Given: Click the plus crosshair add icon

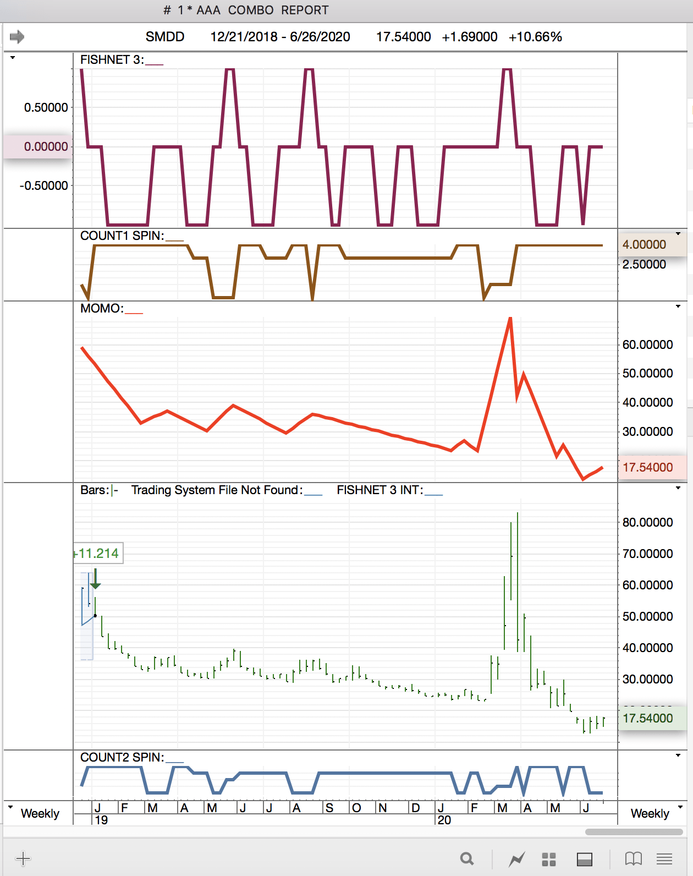Looking at the screenshot, I should coord(23,858).
